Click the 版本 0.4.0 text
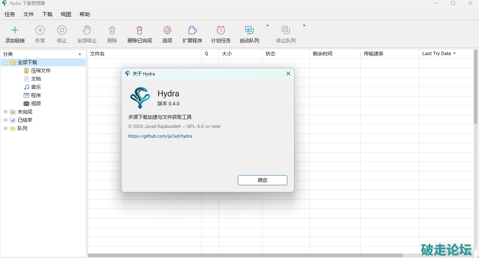 click(168, 103)
